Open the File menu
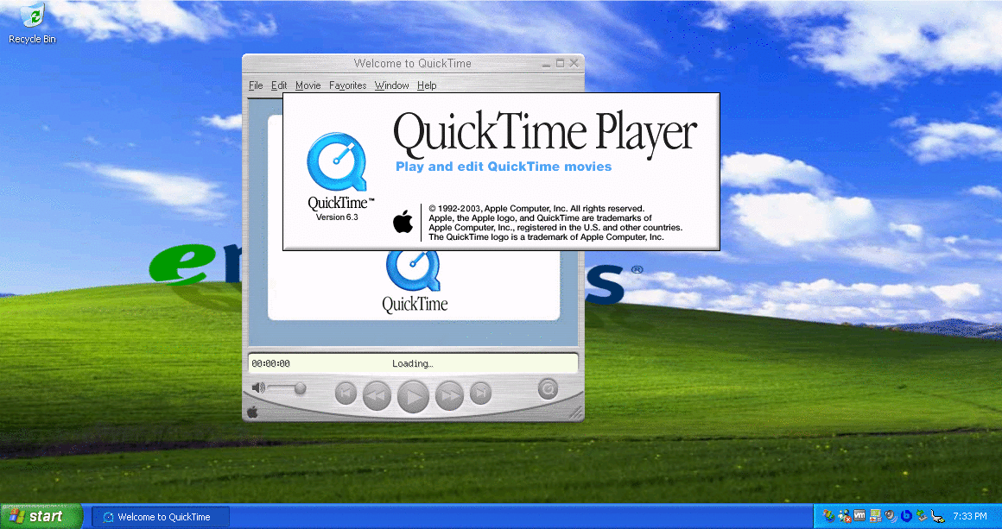Image resolution: width=1002 pixels, height=529 pixels. [x=256, y=85]
